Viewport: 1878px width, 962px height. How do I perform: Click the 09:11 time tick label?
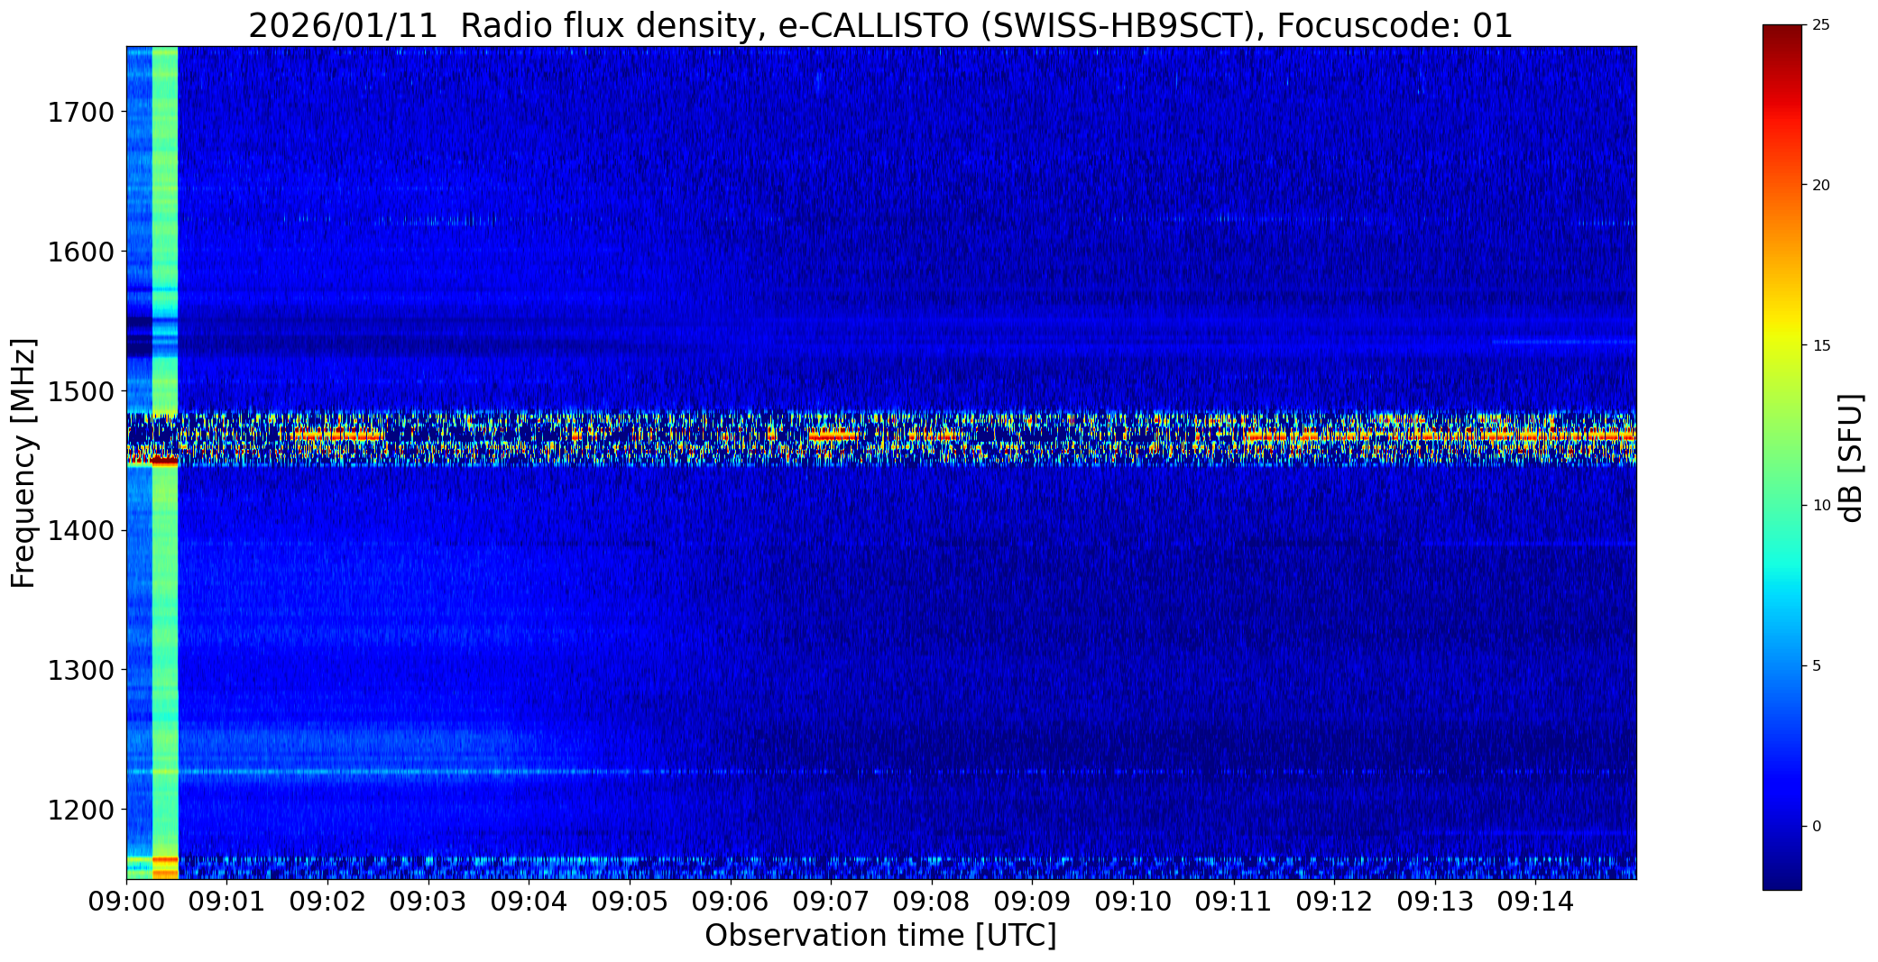coord(1234,902)
